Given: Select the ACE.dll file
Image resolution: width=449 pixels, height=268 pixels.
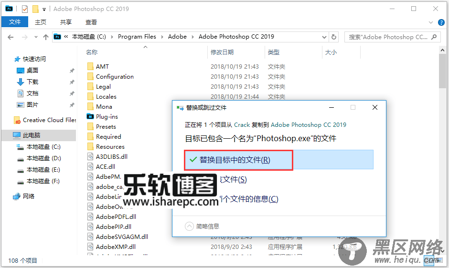Looking at the screenshot, I should coord(106,166).
